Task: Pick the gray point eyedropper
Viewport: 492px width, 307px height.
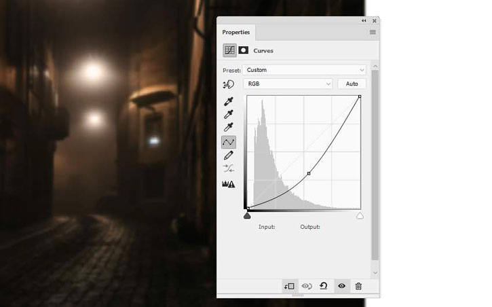Action: [x=229, y=114]
